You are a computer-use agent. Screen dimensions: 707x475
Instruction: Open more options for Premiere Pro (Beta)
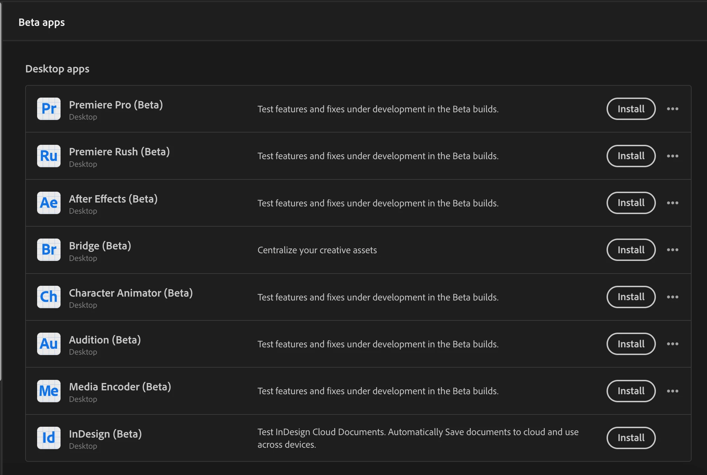[x=672, y=109]
